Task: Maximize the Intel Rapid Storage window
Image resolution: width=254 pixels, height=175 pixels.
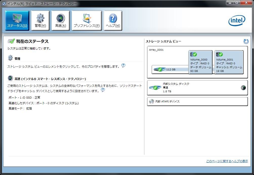Action: (237, 3)
